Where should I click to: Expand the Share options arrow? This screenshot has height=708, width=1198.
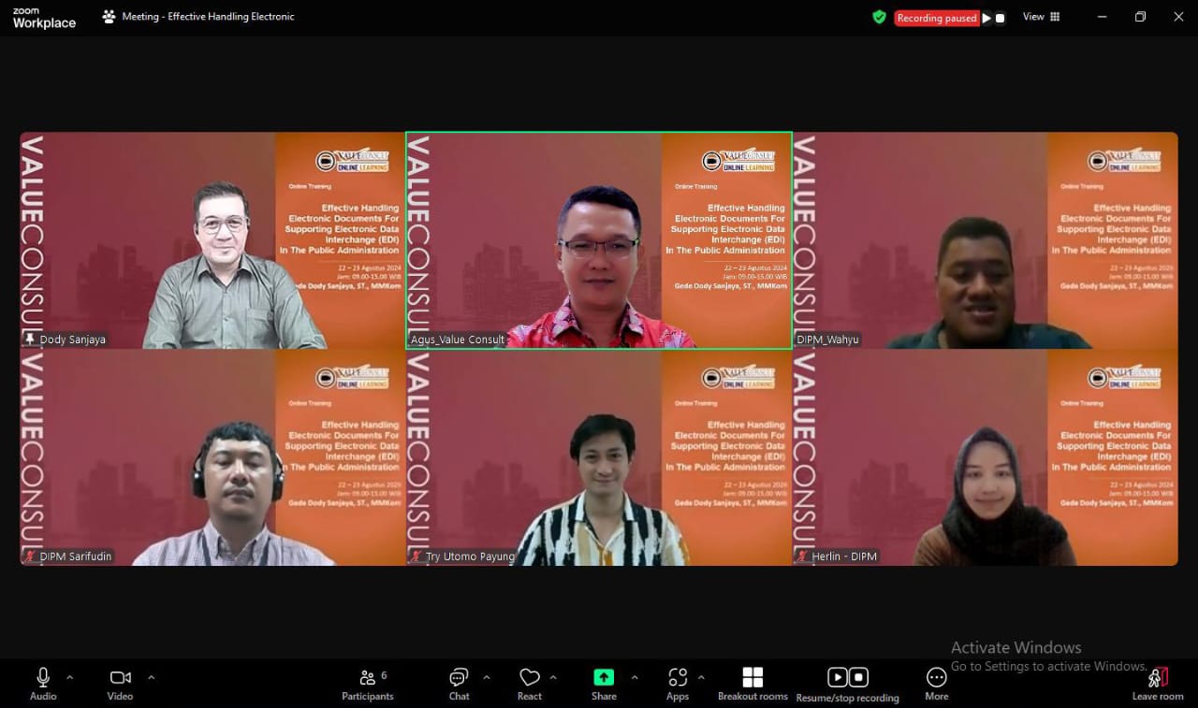[635, 677]
